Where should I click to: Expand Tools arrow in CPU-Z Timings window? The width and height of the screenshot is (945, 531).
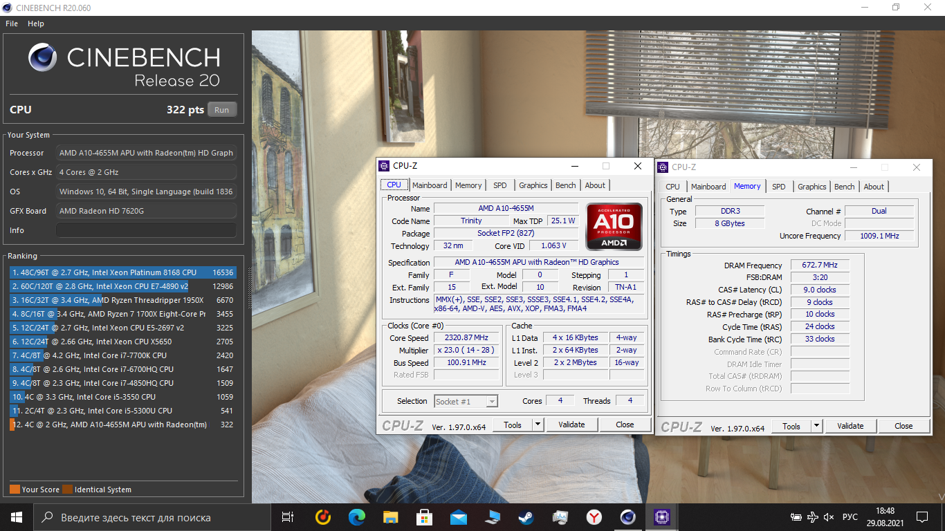817,427
